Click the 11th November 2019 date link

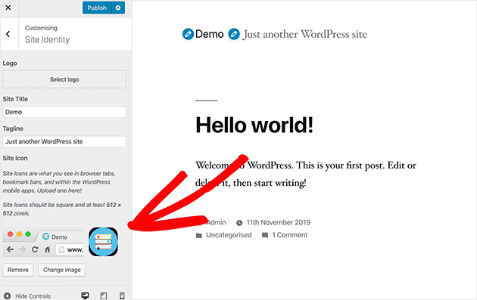click(x=278, y=223)
